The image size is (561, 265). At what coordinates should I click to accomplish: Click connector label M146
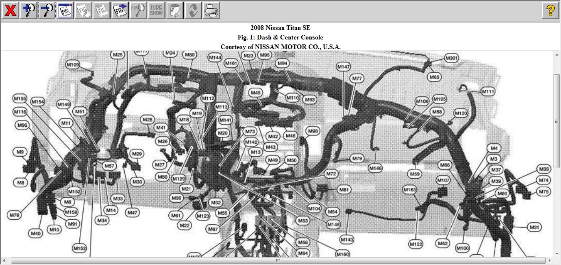coord(375,168)
